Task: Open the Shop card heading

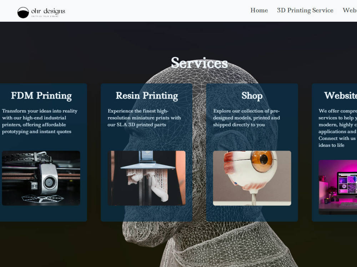Action: (x=252, y=95)
